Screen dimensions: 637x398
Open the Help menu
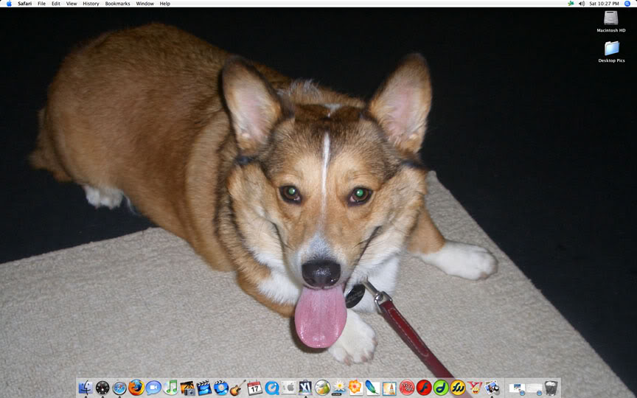[165, 3]
